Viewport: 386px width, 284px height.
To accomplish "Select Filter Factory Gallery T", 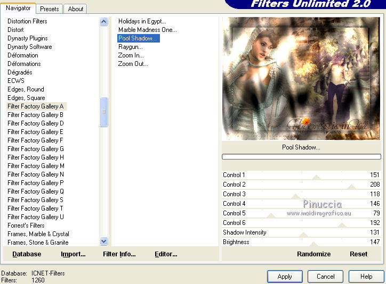I will click(35, 208).
